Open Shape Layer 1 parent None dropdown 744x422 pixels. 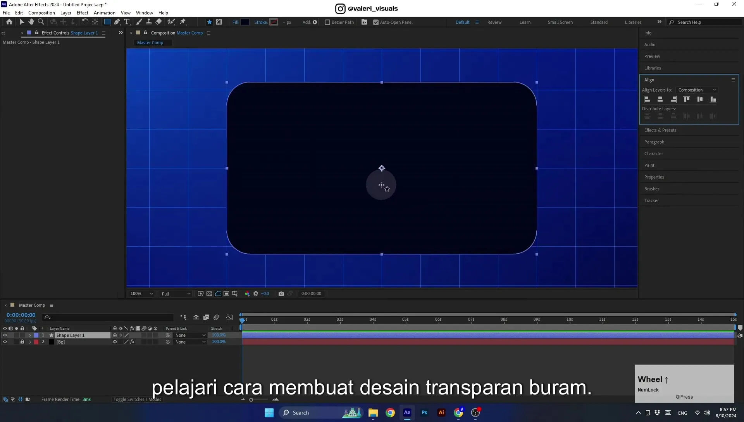190,336
